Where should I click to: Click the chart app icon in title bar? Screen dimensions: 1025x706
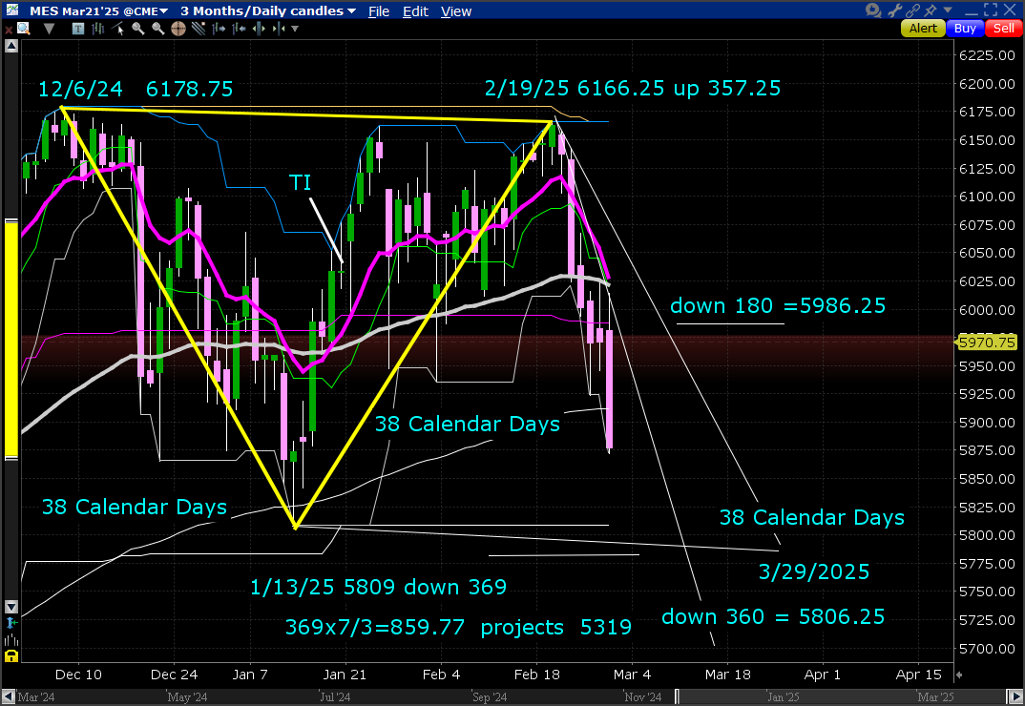click(x=11, y=10)
